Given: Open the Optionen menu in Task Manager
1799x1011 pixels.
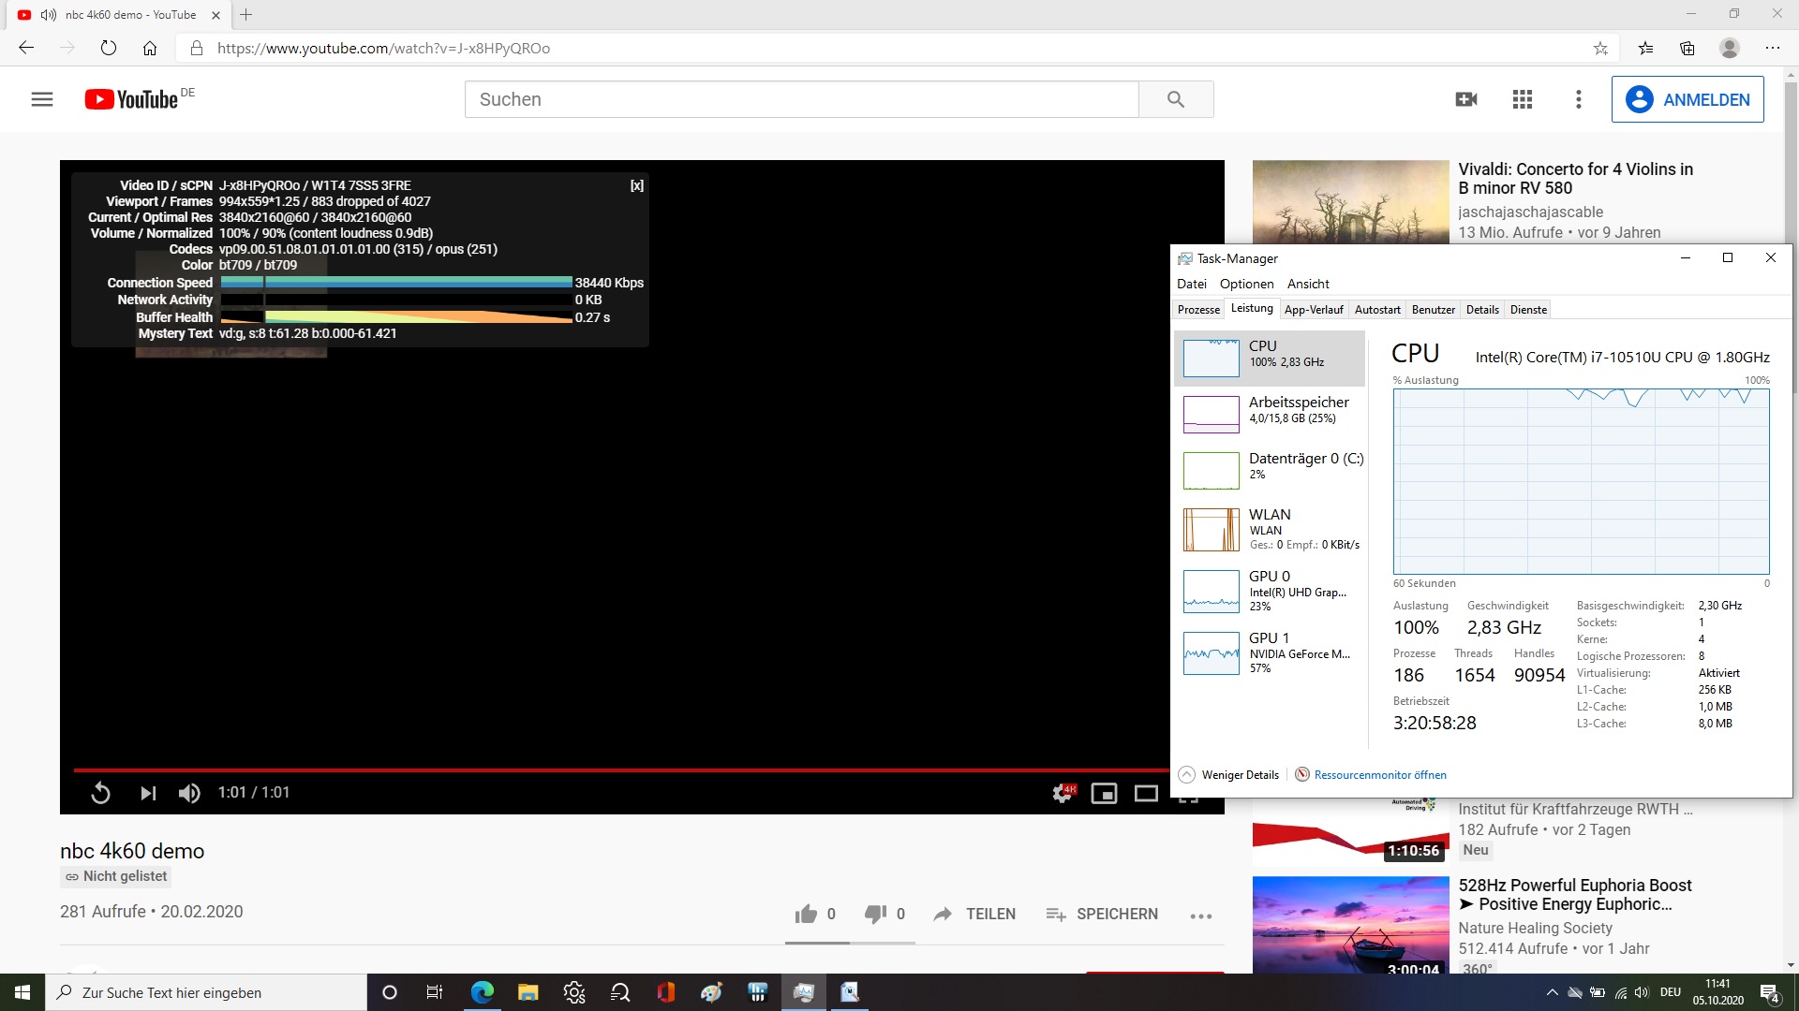Looking at the screenshot, I should 1246,284.
